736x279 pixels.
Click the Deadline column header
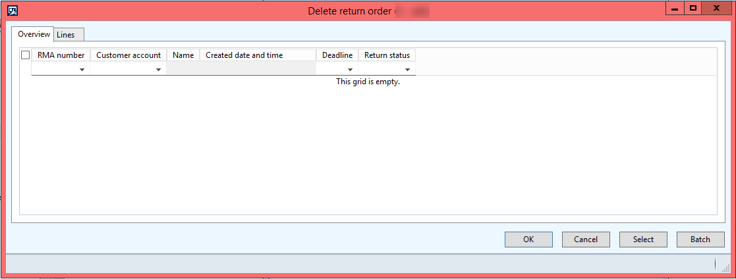coord(337,55)
